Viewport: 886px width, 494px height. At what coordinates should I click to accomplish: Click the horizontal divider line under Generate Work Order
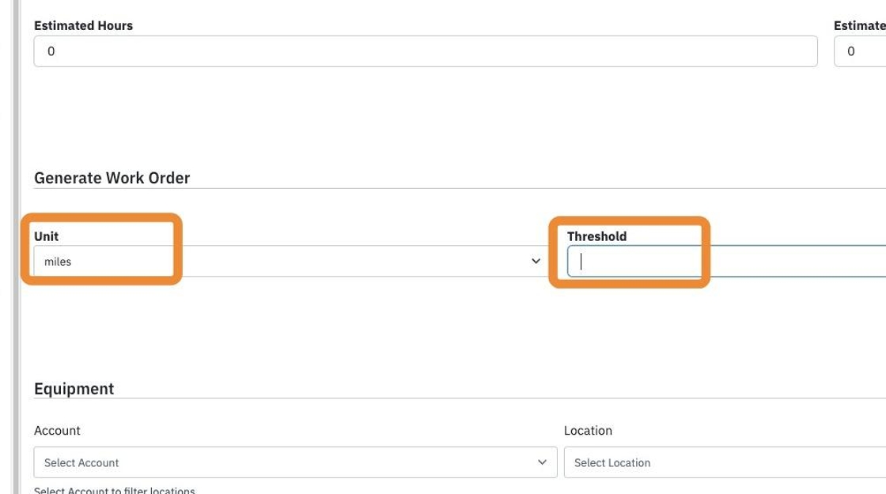(460, 189)
